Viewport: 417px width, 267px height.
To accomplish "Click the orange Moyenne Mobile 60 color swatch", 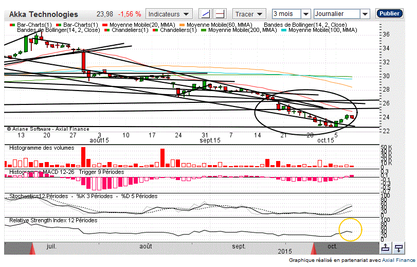I will tap(182, 25).
